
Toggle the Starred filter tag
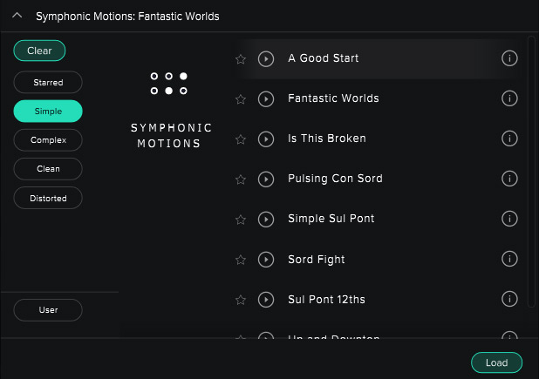(x=48, y=82)
